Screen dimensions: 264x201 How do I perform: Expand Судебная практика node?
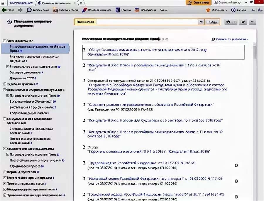pyautogui.click(x=4, y=84)
